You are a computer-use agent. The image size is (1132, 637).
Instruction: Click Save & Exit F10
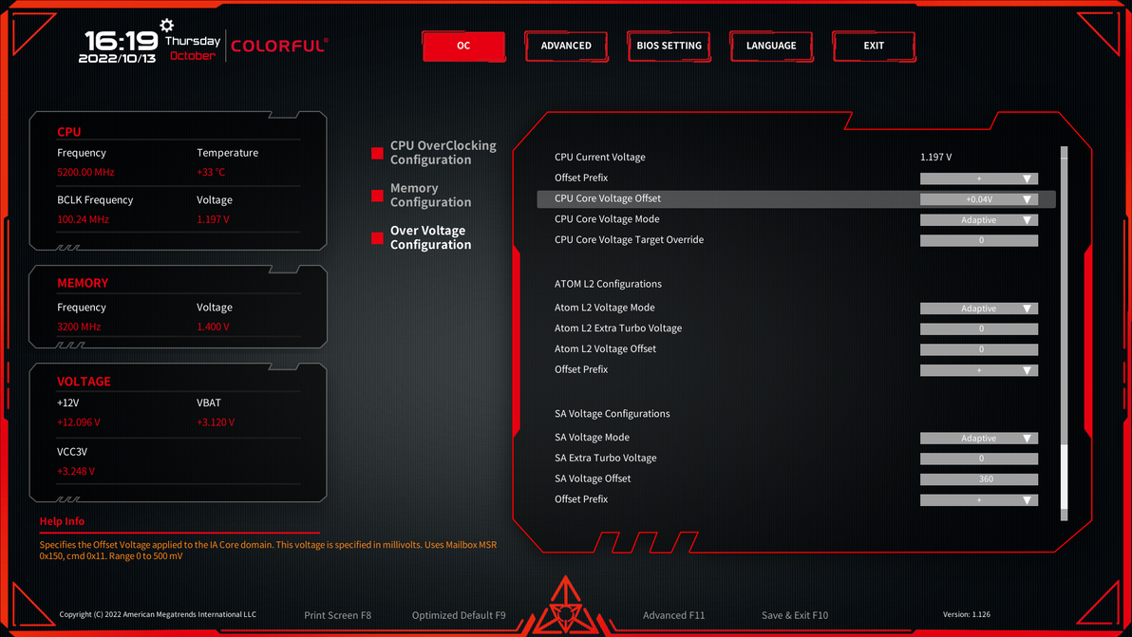click(x=795, y=615)
